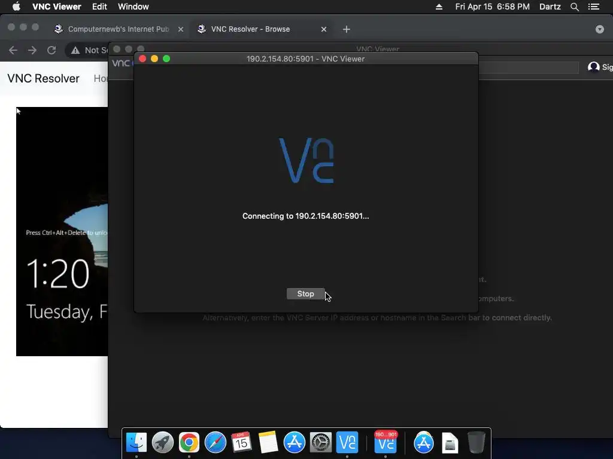Open the document file in the Dock

pos(450,443)
